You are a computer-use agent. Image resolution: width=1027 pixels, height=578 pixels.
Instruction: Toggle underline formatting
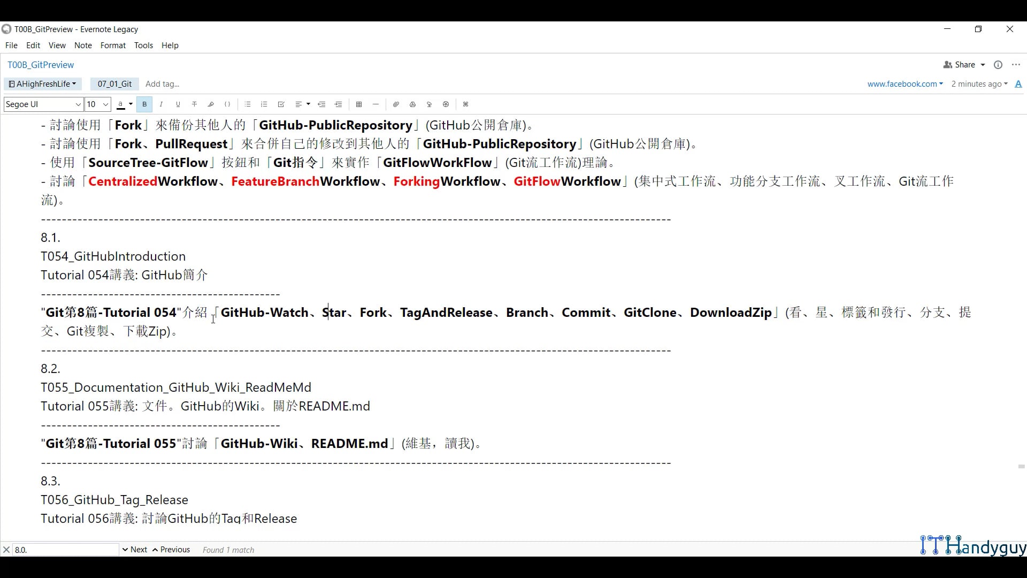178,104
